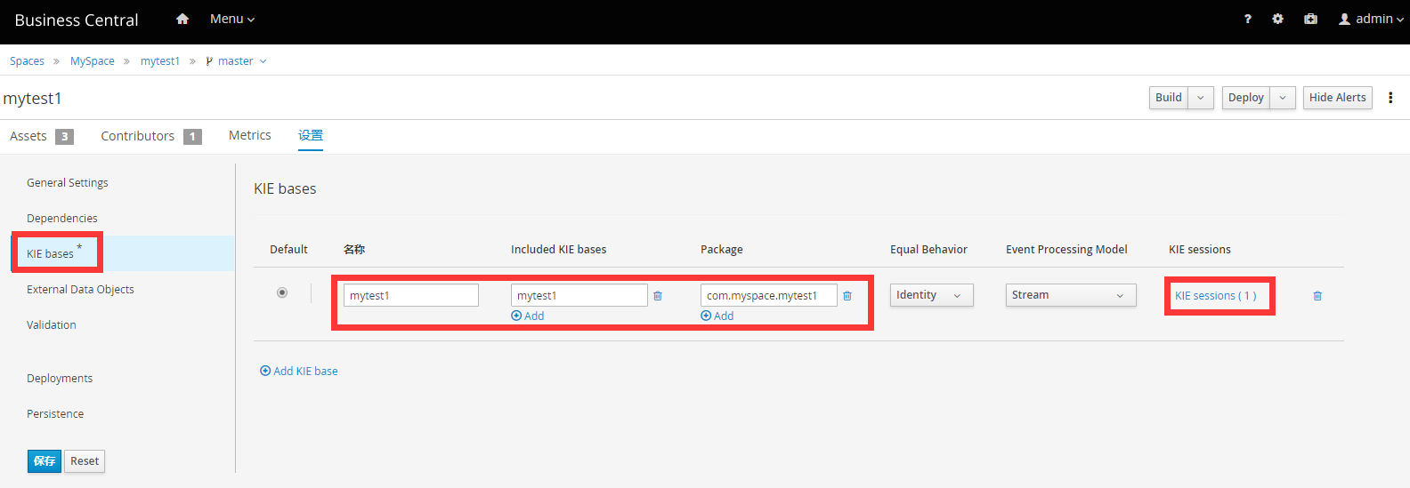Click the Hide Alerts button
The width and height of the screenshot is (1410, 488).
coord(1337,98)
